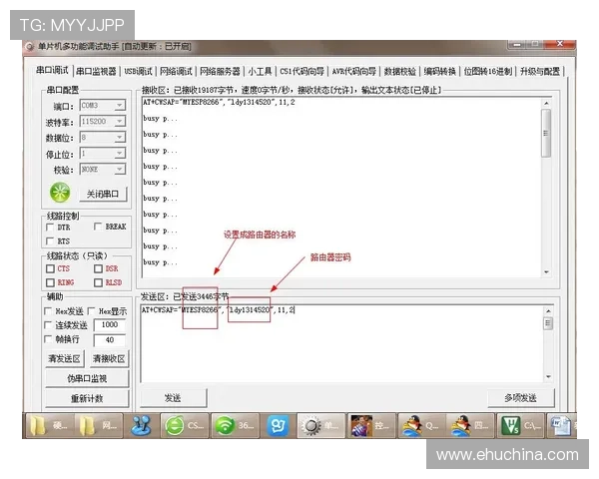Toggle the 帧换行 checkbox
The width and height of the screenshot is (599, 479).
48,339
